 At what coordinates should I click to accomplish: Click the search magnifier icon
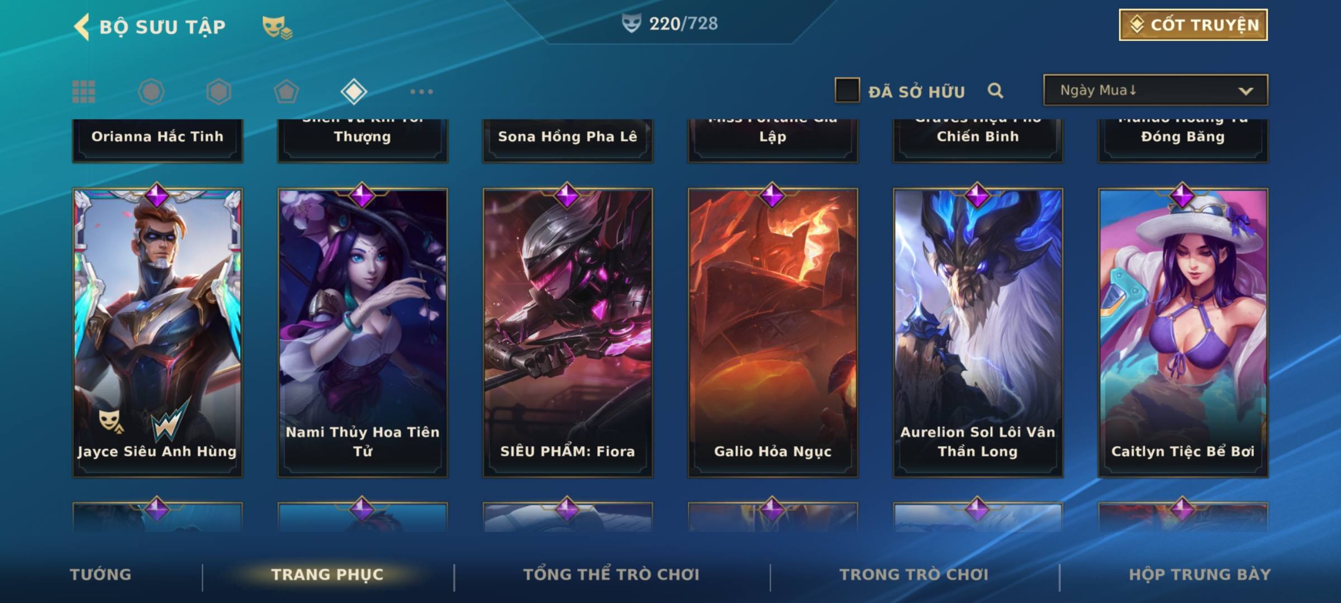point(995,90)
